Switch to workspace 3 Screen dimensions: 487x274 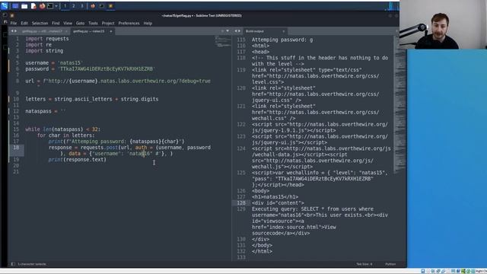pos(82,6)
